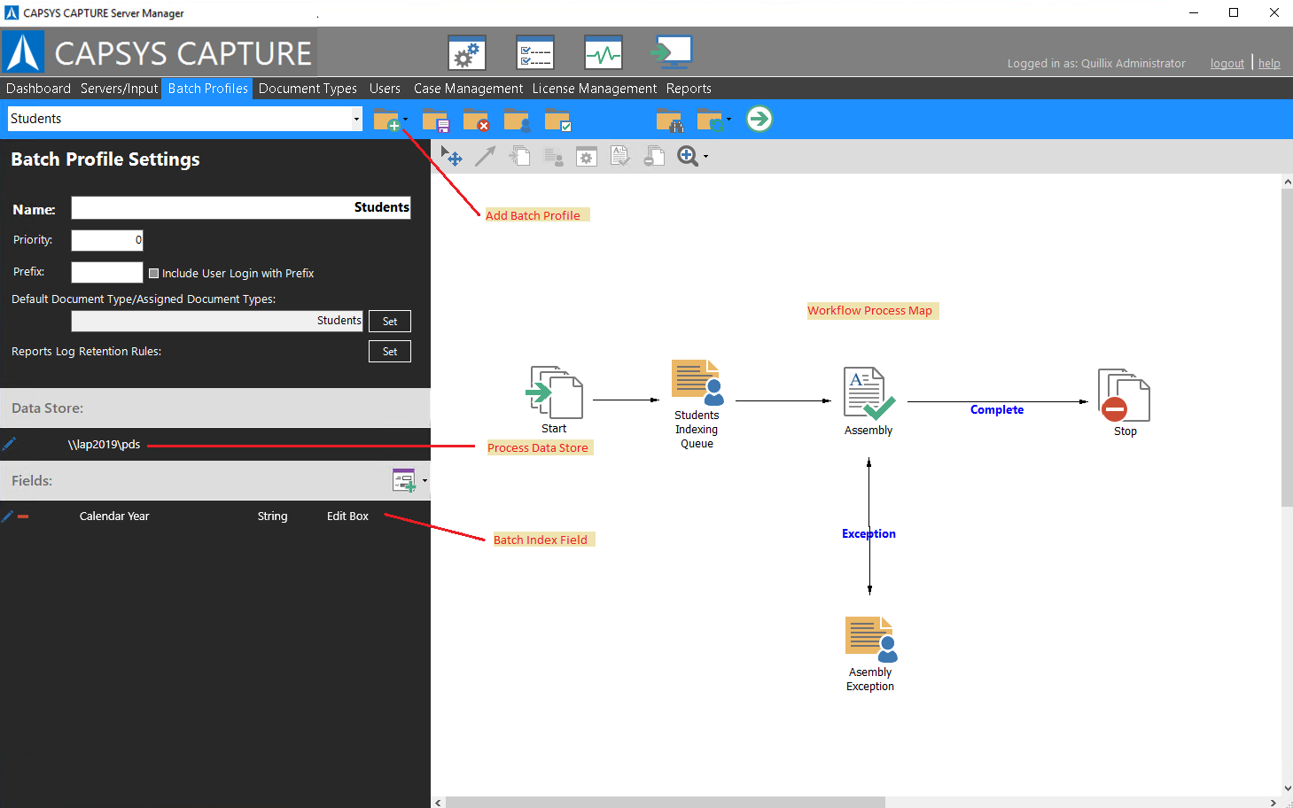Click the workflow step settings gear icon
The height and width of the screenshot is (808, 1293).
click(x=587, y=157)
